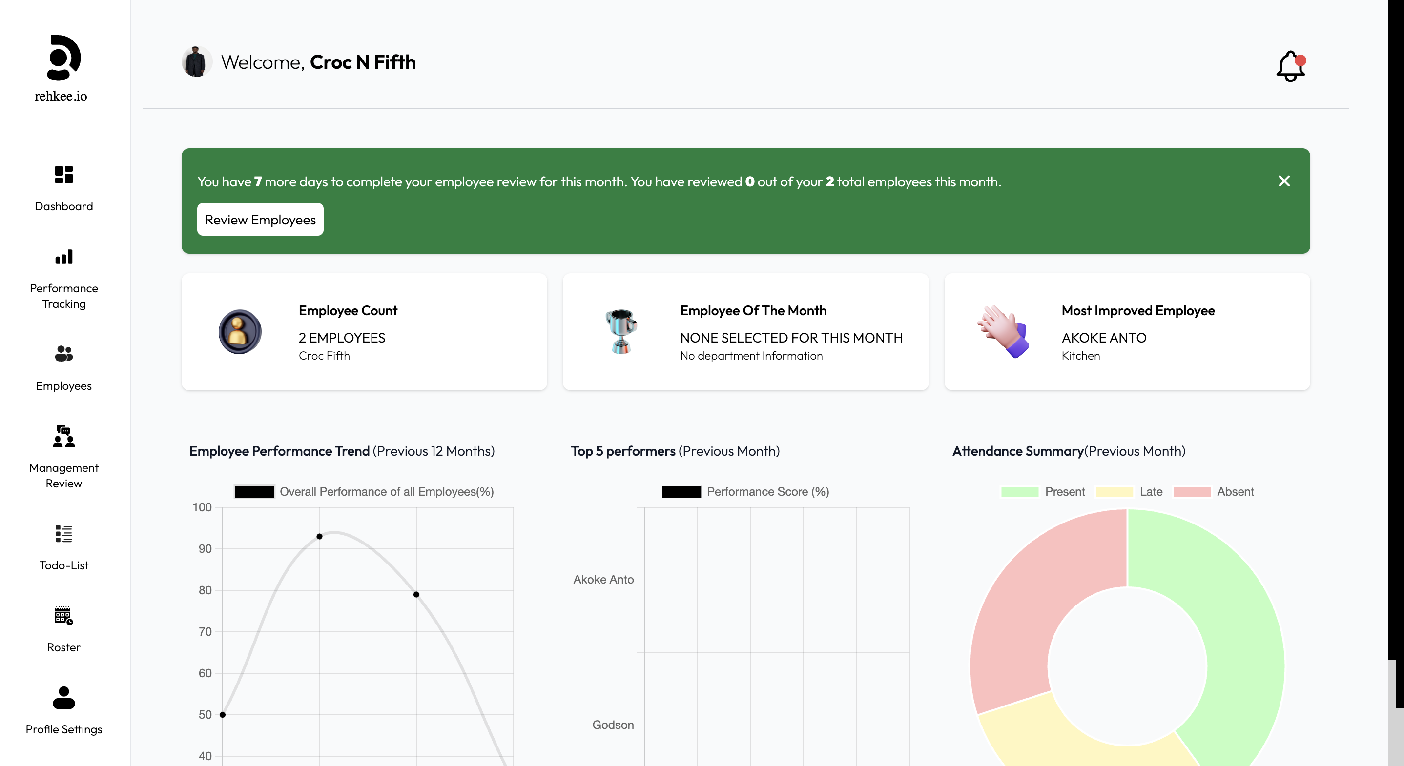
Task: Open notifications bell icon
Action: (1291, 66)
